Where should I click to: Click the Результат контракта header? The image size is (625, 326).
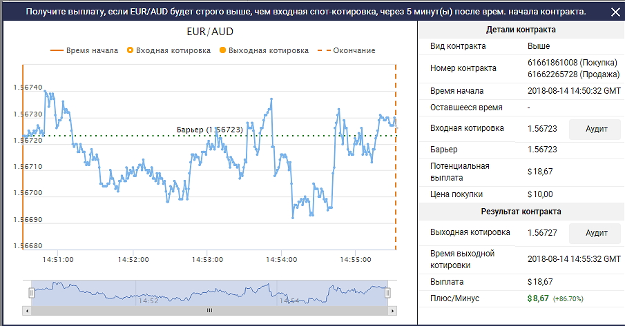[x=521, y=212]
